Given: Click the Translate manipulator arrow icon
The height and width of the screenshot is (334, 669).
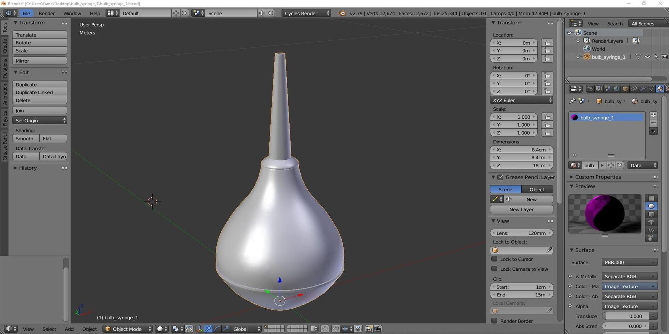Looking at the screenshot, I should tap(208, 329).
